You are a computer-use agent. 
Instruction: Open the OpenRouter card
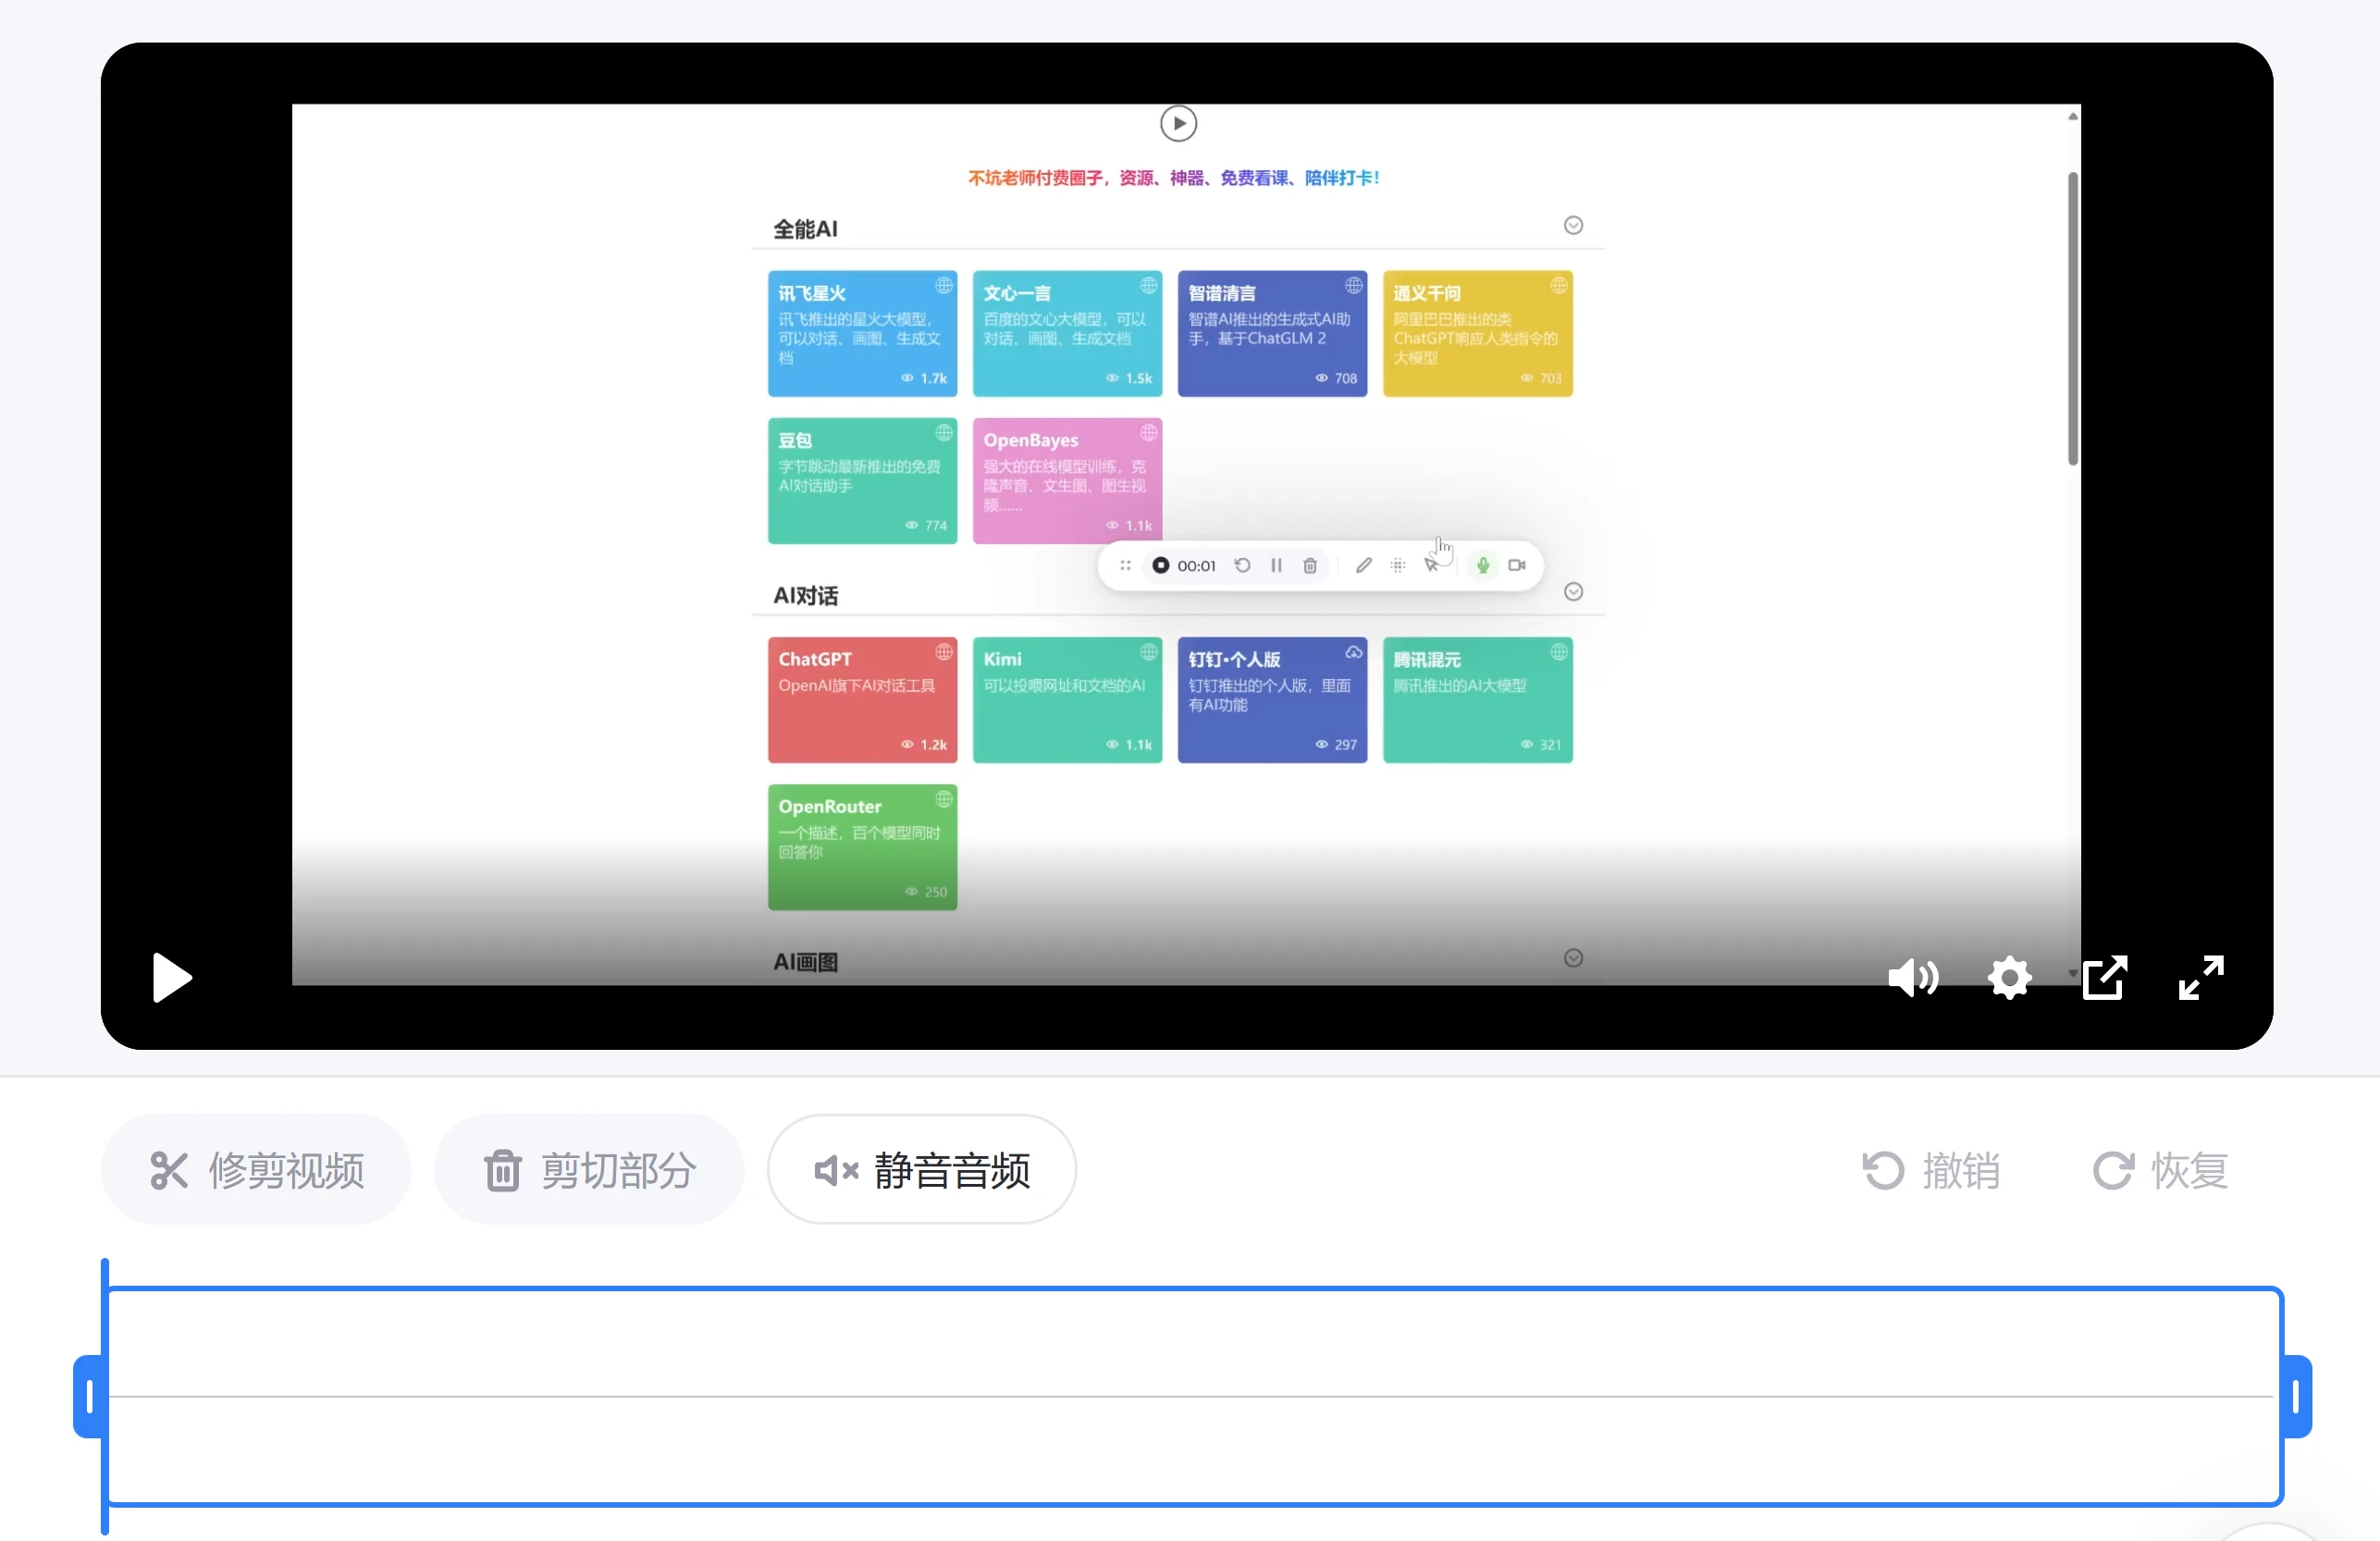(x=862, y=847)
